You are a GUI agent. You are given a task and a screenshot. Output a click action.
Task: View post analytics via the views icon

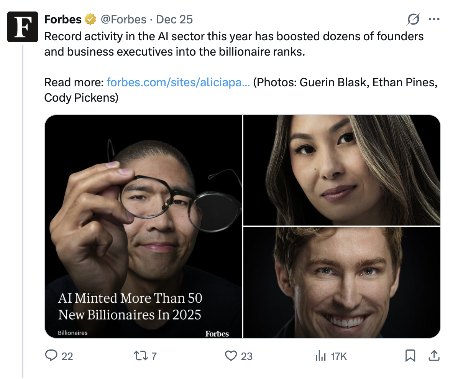(x=320, y=356)
